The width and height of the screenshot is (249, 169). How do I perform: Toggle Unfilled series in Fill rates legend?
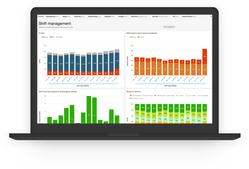(59, 37)
